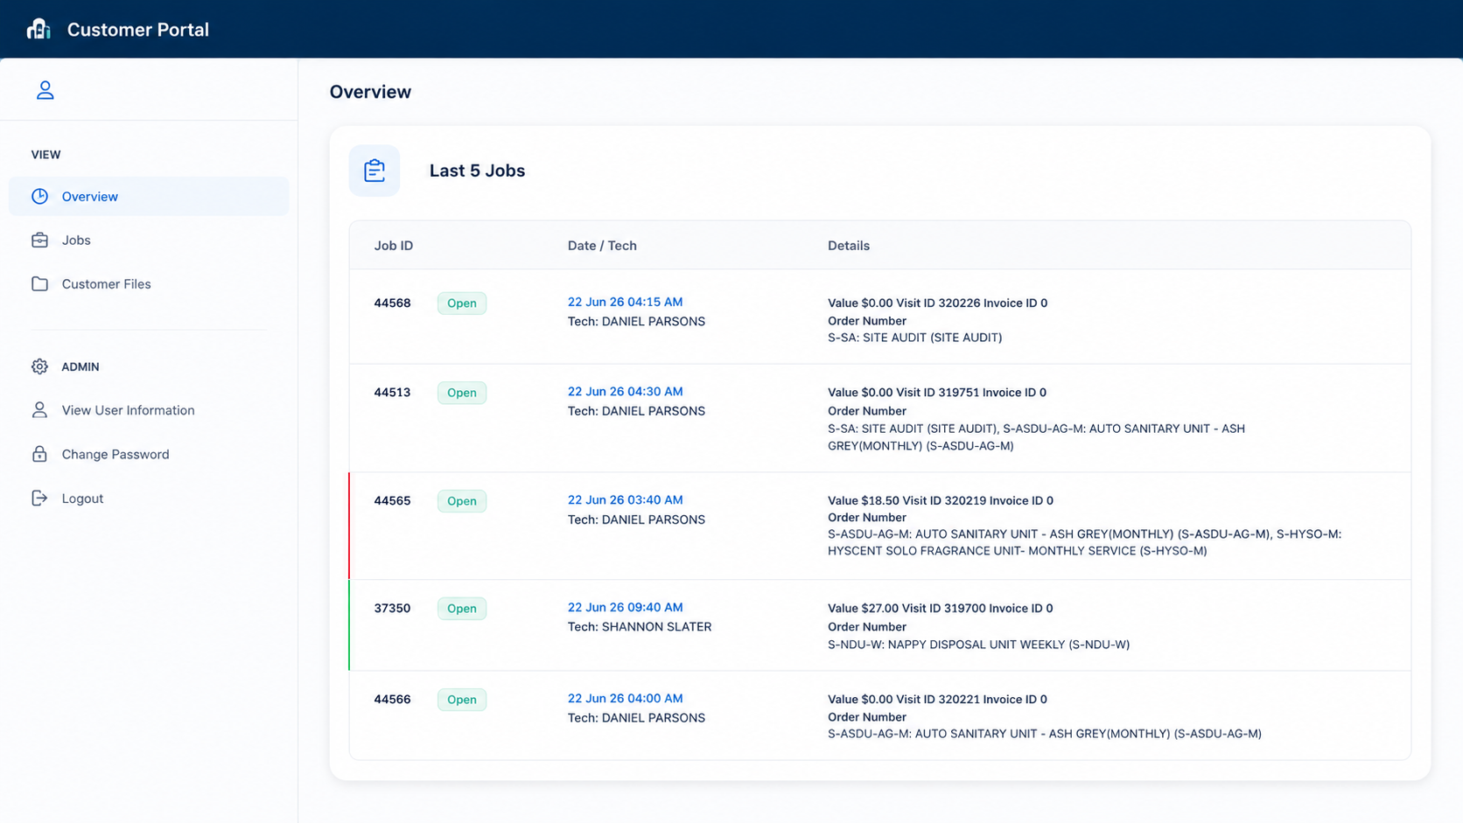This screenshot has height=823, width=1463.
Task: Click the Open badge for job 44565
Action: [x=462, y=501]
